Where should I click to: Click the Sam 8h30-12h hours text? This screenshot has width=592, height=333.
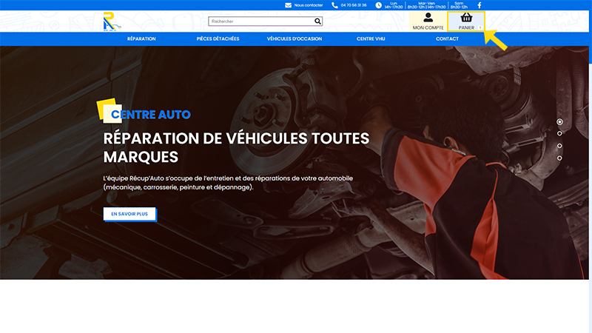[459, 5]
